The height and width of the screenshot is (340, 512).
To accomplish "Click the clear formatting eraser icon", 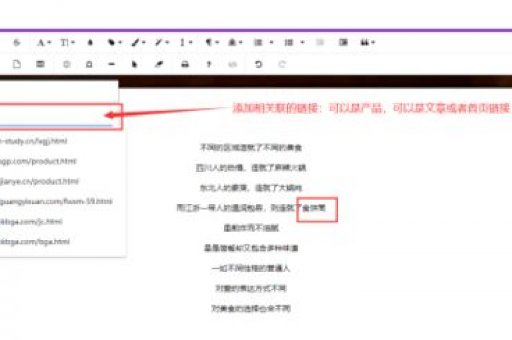I will tap(159, 65).
